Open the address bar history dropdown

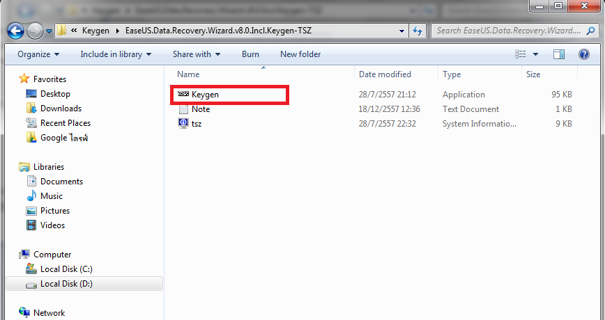coord(401,31)
